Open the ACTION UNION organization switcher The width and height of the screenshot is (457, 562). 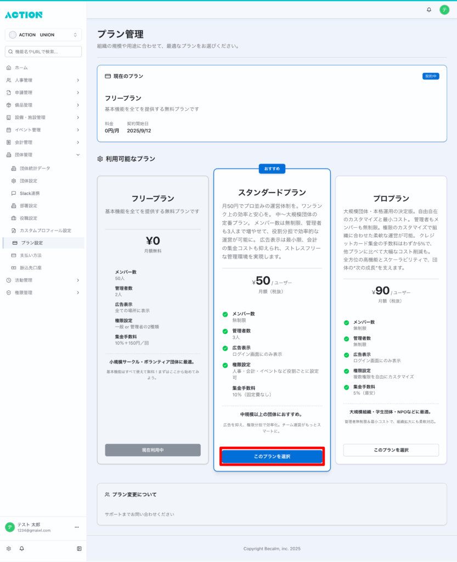[43, 35]
